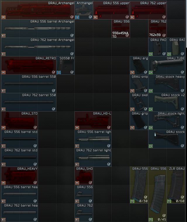Click the 762x39 caliber item
The height and width of the screenshot is (222, 187).
158,29
